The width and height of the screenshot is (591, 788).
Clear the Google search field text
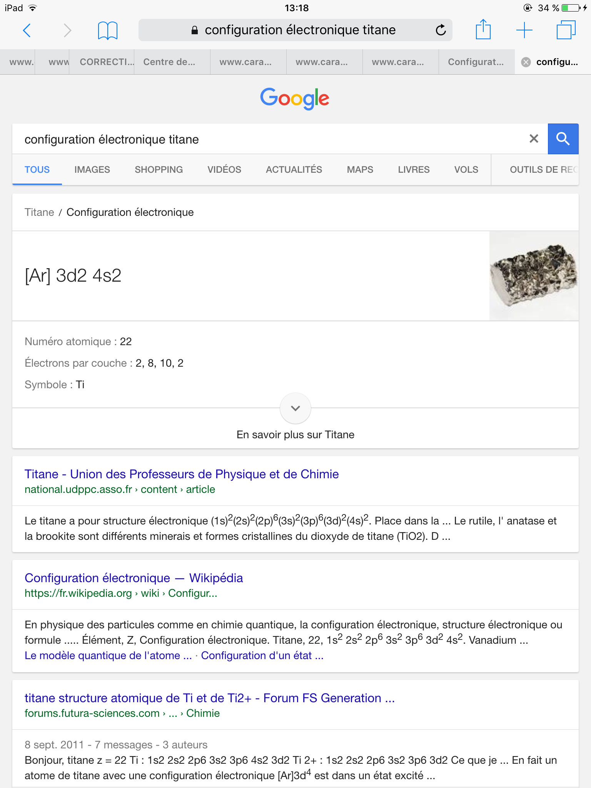click(534, 139)
